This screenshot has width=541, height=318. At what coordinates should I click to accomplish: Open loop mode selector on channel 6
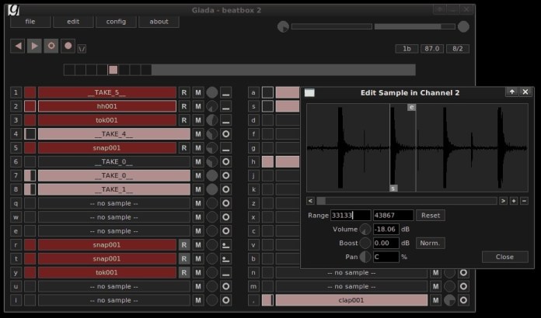[x=226, y=162]
